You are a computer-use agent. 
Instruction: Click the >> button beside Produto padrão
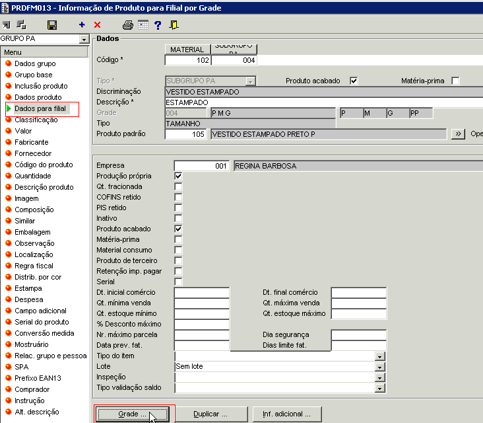point(459,134)
